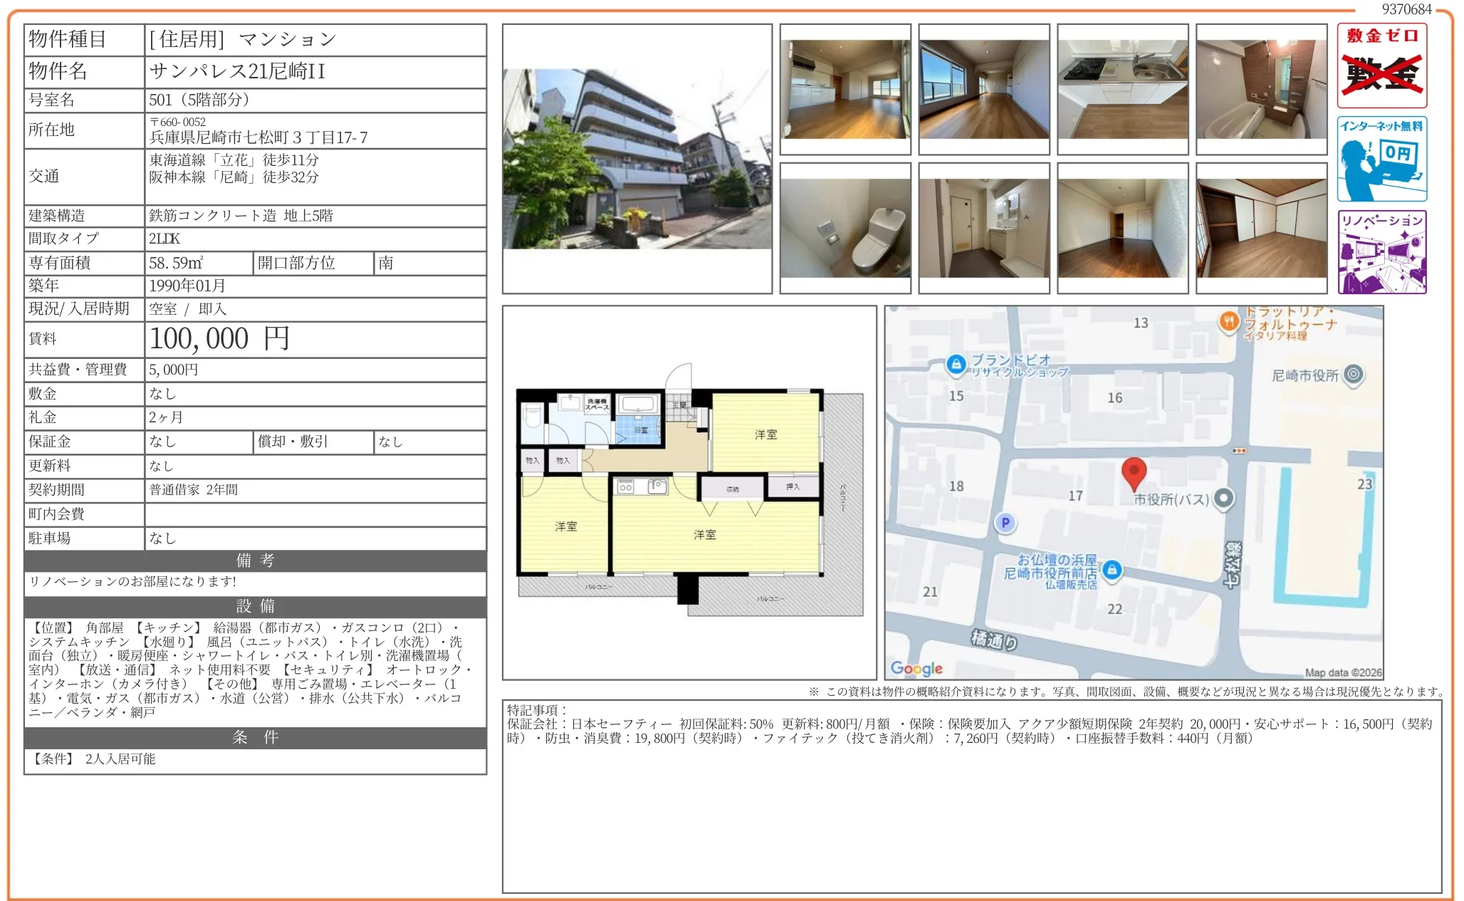Open the window view room photo

[x=983, y=89]
